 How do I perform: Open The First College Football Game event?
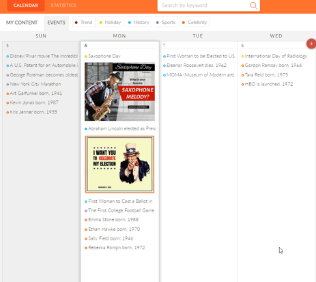(119, 210)
